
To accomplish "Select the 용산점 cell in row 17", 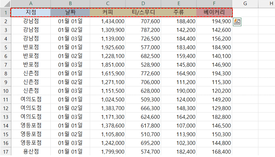I will click(x=31, y=152).
